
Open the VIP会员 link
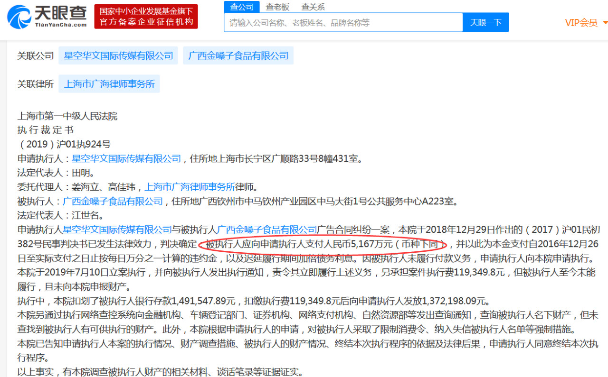[x=581, y=23]
